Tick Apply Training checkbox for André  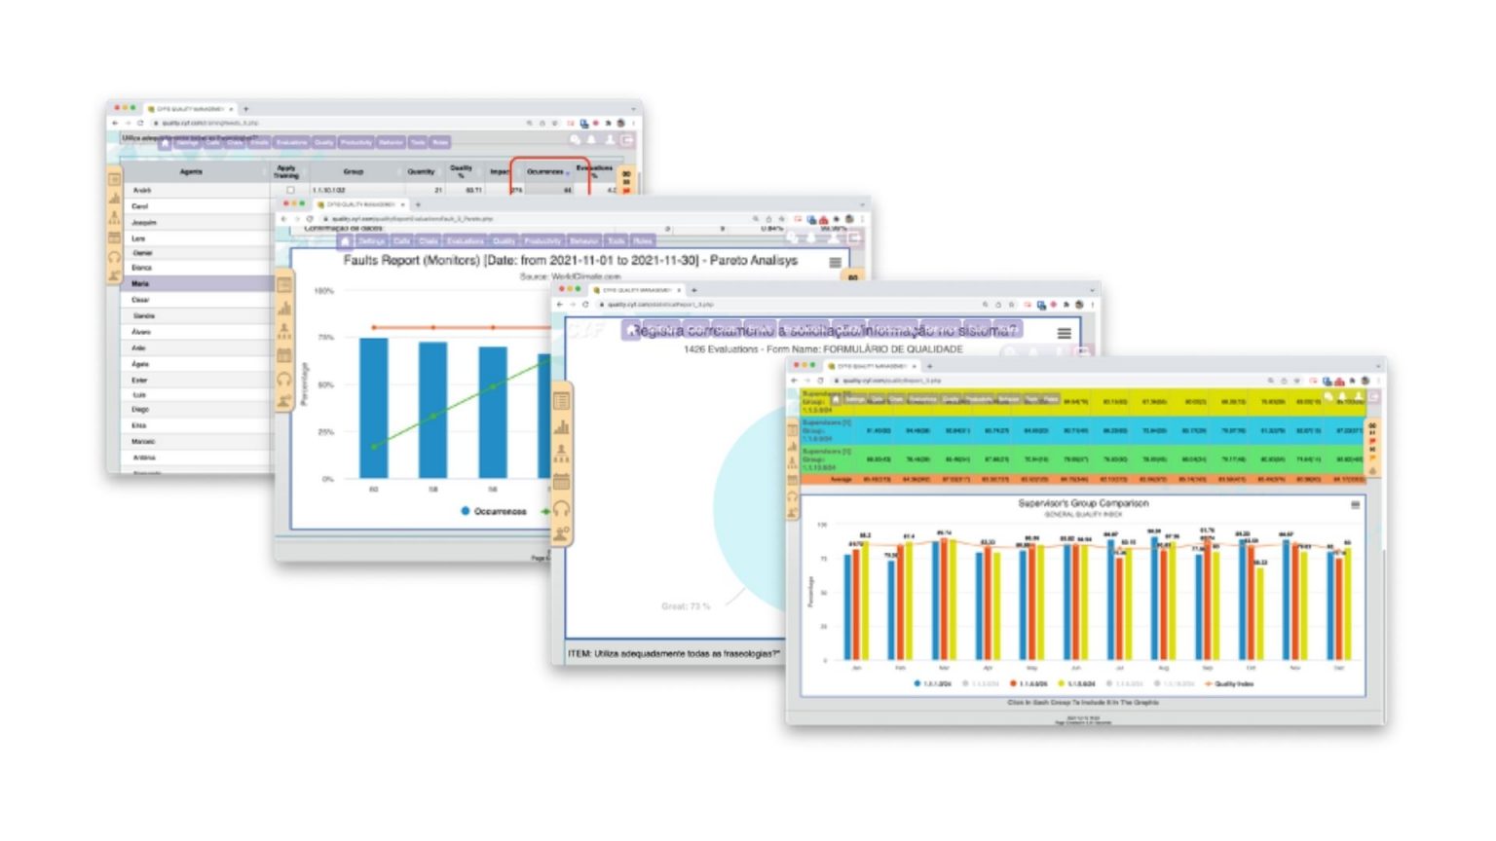pos(290,191)
